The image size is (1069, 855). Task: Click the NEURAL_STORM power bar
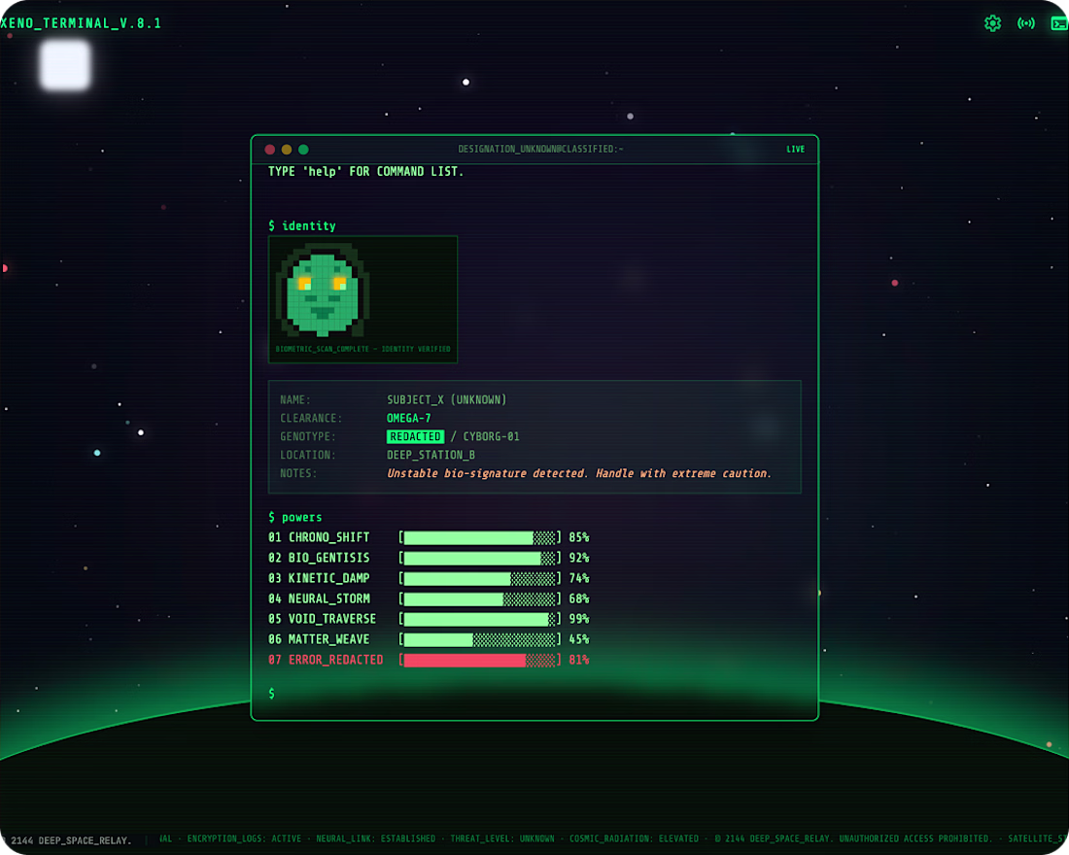[480, 599]
